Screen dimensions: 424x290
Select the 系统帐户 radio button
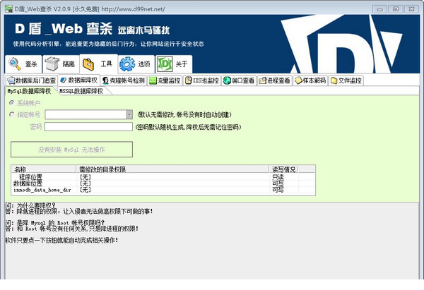point(12,103)
